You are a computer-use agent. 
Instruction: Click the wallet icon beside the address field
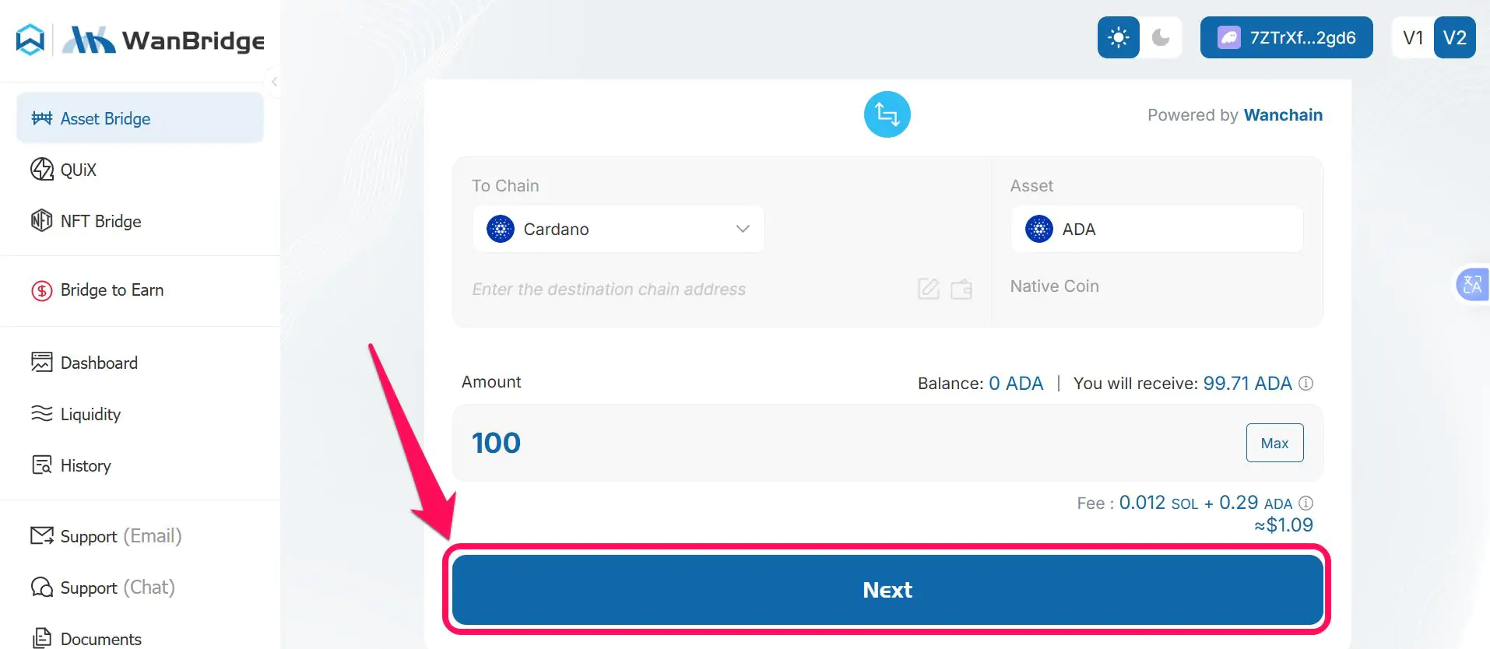click(961, 289)
